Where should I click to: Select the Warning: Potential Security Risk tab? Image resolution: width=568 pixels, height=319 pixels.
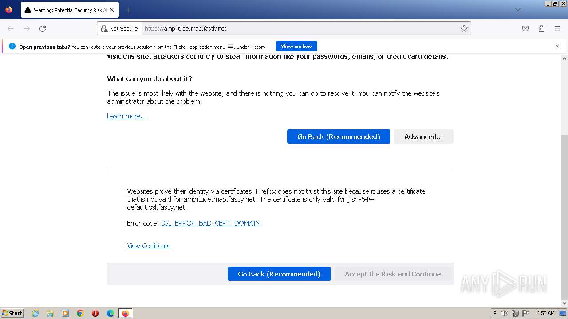click(70, 10)
